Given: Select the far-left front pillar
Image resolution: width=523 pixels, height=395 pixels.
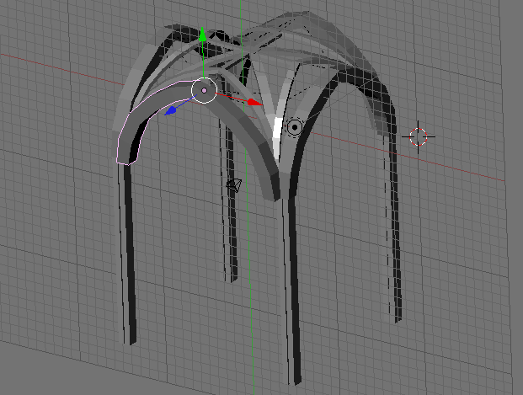Looking at the screenshot, I should pyautogui.click(x=128, y=254).
